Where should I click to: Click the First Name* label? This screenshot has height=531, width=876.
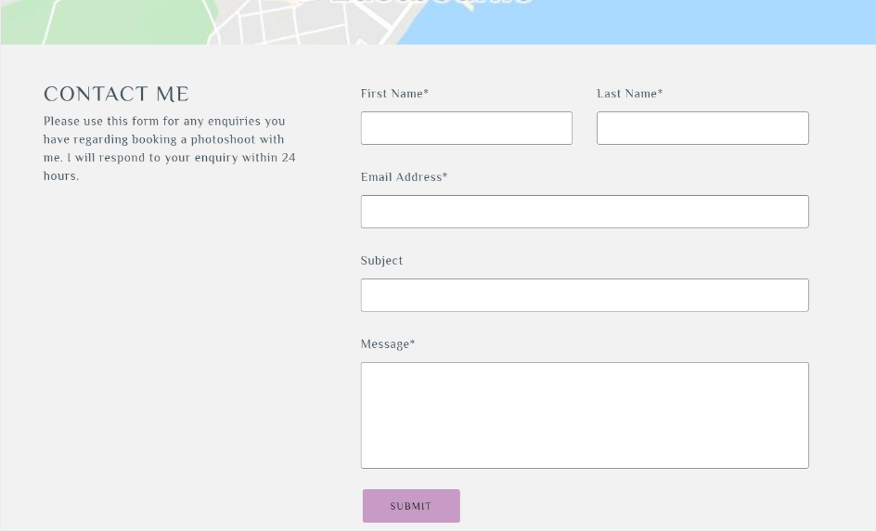[394, 94]
